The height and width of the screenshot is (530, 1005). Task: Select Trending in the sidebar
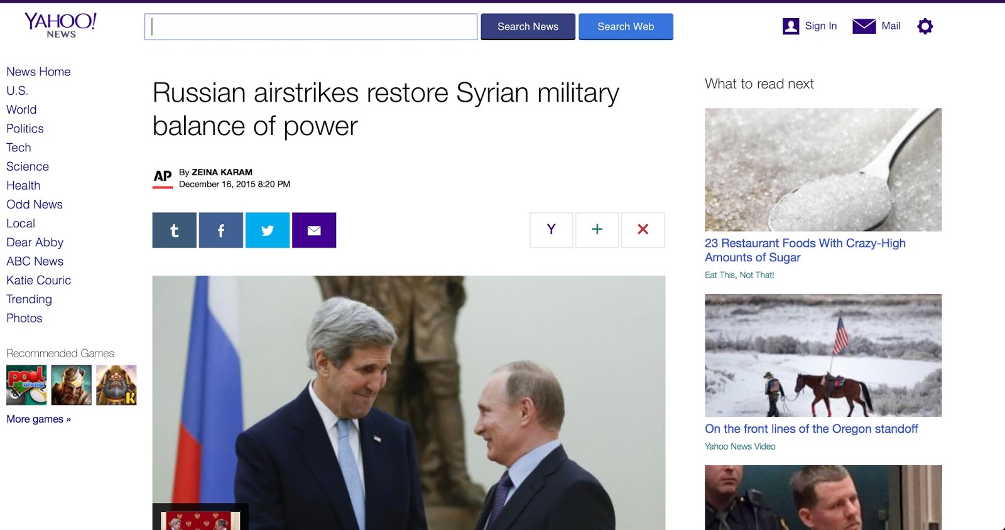coord(29,300)
